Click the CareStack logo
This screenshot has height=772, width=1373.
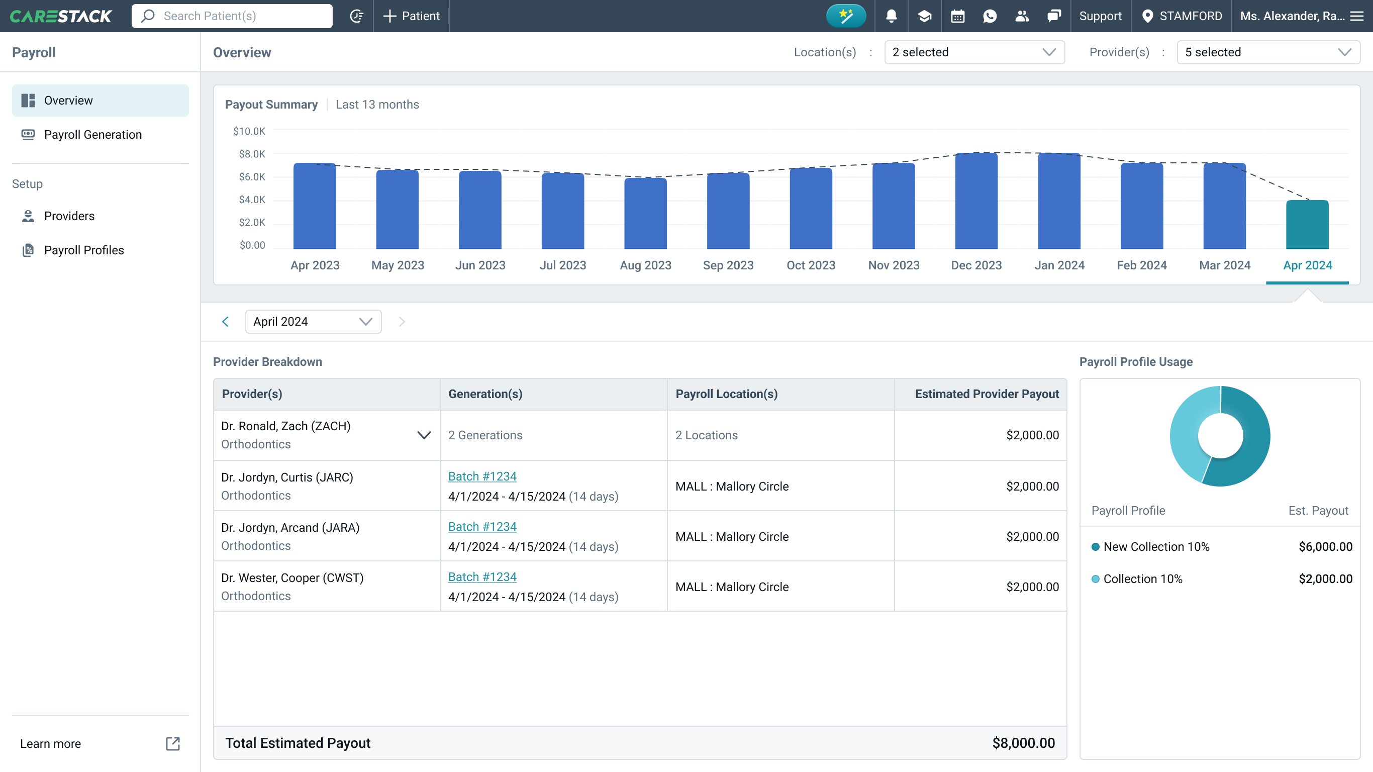pyautogui.click(x=61, y=16)
